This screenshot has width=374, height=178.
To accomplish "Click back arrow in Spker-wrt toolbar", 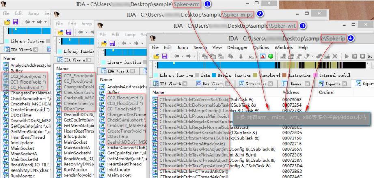I will (x=124, y=43).
